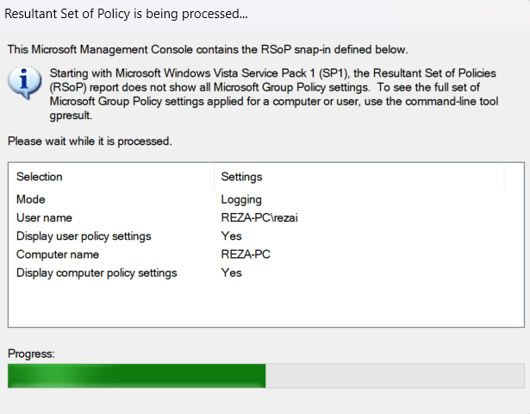
Task: Click the REZA-PC computer name value
Action: (x=245, y=254)
